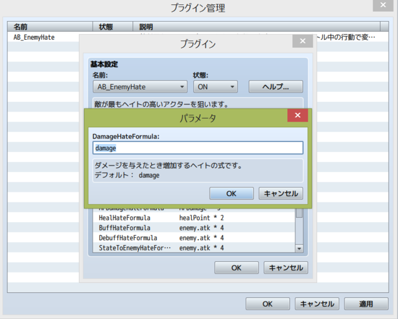Open the 状態 ON dropdown
The width and height of the screenshot is (398, 319).
216,87
